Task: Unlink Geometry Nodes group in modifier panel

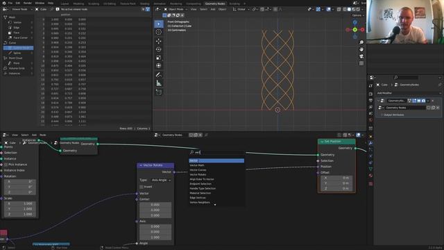Action: tap(438, 108)
